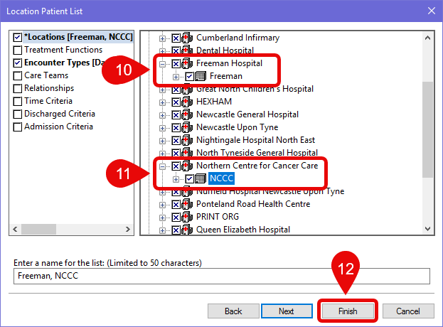Click the criteria pane scroll-right arrow
443x327 pixels.
[128, 230]
